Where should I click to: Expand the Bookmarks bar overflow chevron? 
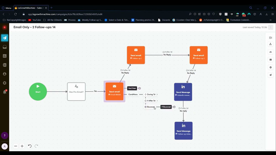270,20
